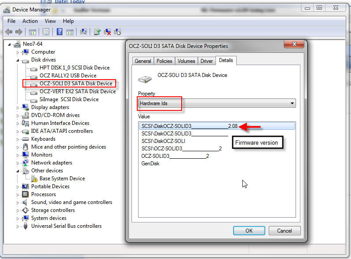Click the Portable Devices icon

[x=26, y=186]
